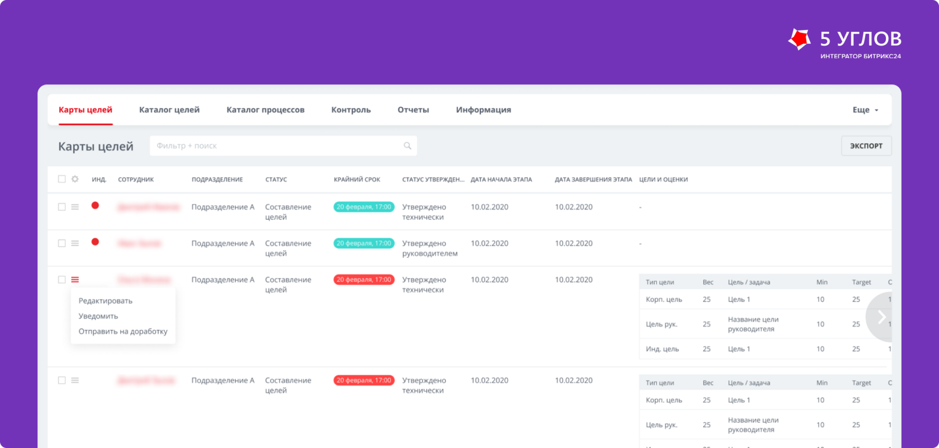Tick the checkbox of the first row
This screenshot has height=448, width=939.
(x=61, y=207)
